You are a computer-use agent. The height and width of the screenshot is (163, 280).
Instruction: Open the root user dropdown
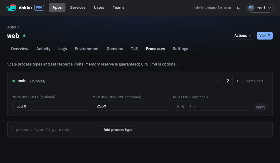tap(260, 8)
